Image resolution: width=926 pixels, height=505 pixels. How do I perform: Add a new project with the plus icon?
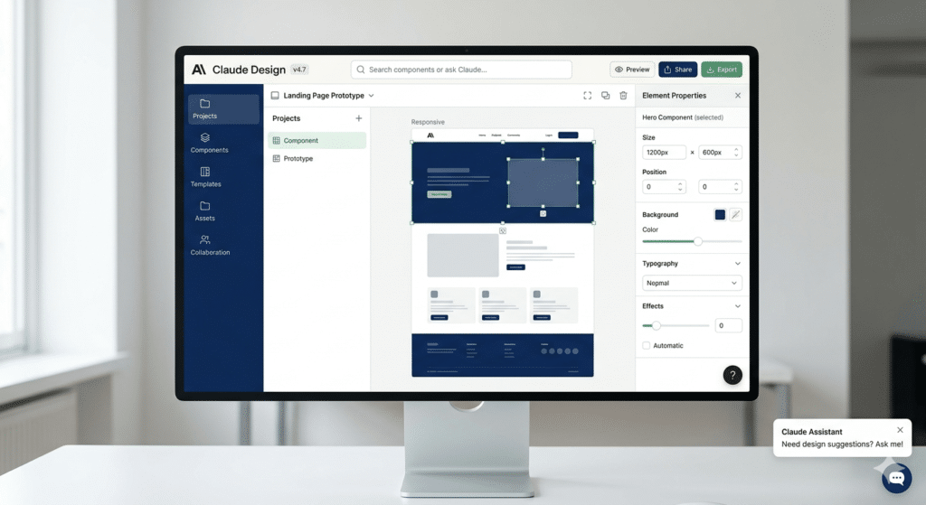[358, 118]
